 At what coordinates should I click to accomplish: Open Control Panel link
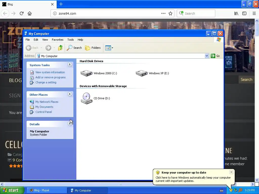(44, 112)
